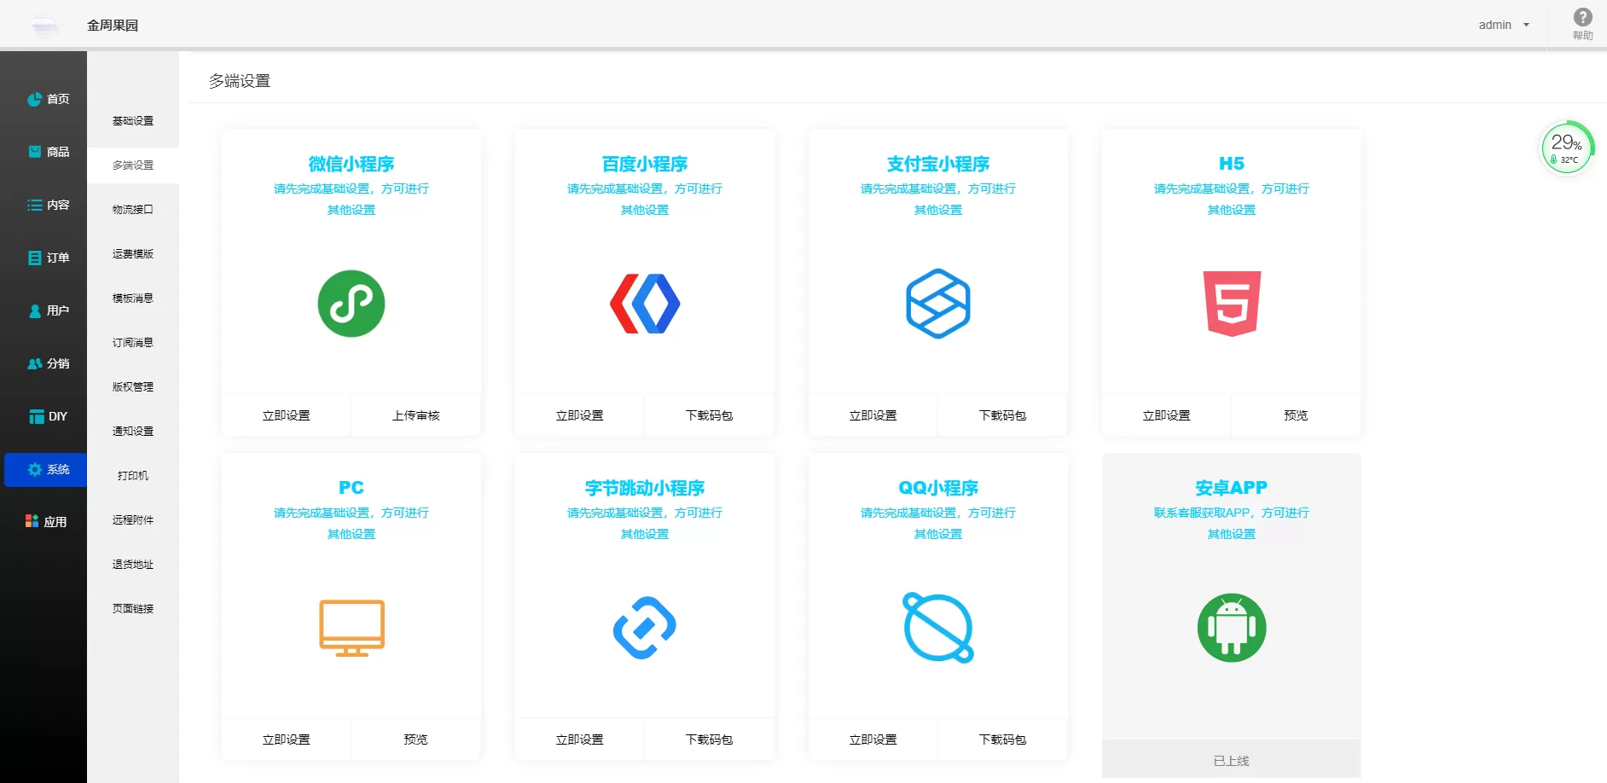Click the 29% circular progress widget
This screenshot has height=783, width=1607.
(x=1566, y=148)
